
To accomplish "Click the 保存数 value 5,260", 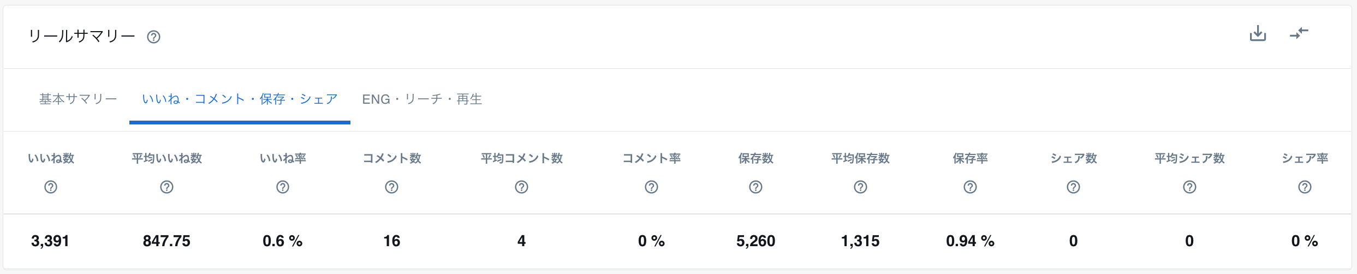I will pos(755,241).
